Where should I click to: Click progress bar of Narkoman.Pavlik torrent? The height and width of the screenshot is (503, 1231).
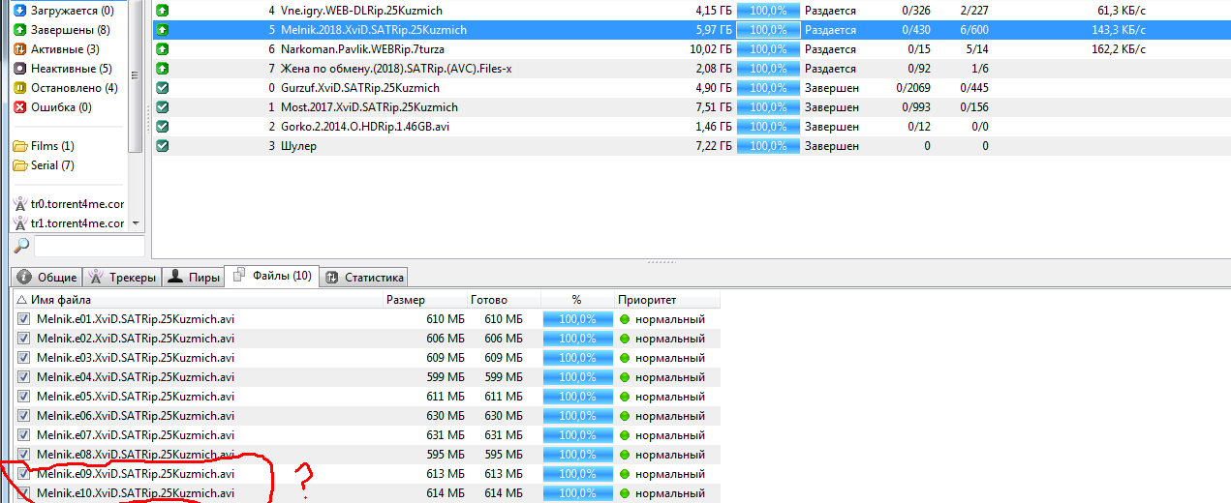tap(767, 49)
